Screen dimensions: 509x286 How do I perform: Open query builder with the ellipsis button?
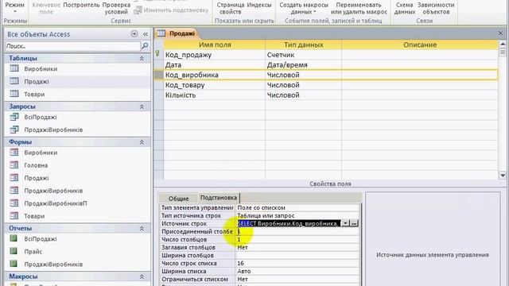tap(354, 223)
